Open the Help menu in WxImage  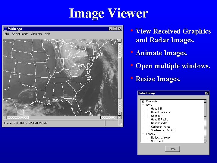coord(48,34)
